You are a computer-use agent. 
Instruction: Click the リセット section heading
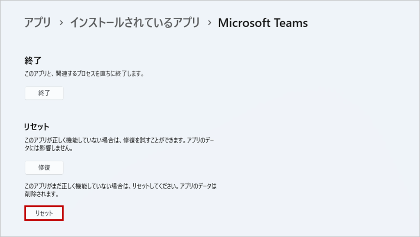[x=37, y=127]
